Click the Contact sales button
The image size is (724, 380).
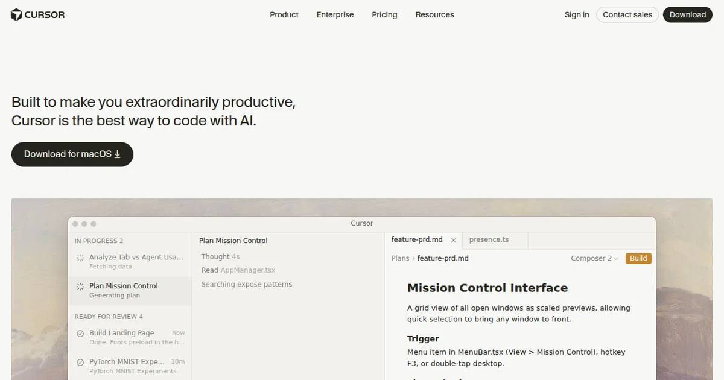(627, 15)
